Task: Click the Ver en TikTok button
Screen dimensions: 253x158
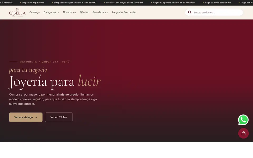Action: 59,117
